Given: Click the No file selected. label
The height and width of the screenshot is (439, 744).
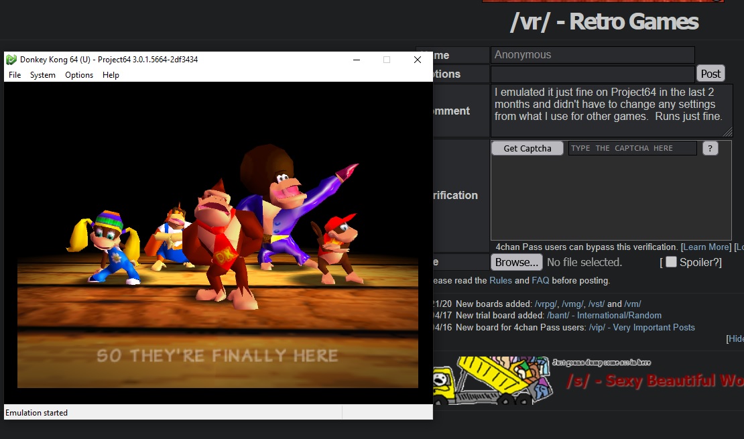Looking at the screenshot, I should point(584,262).
